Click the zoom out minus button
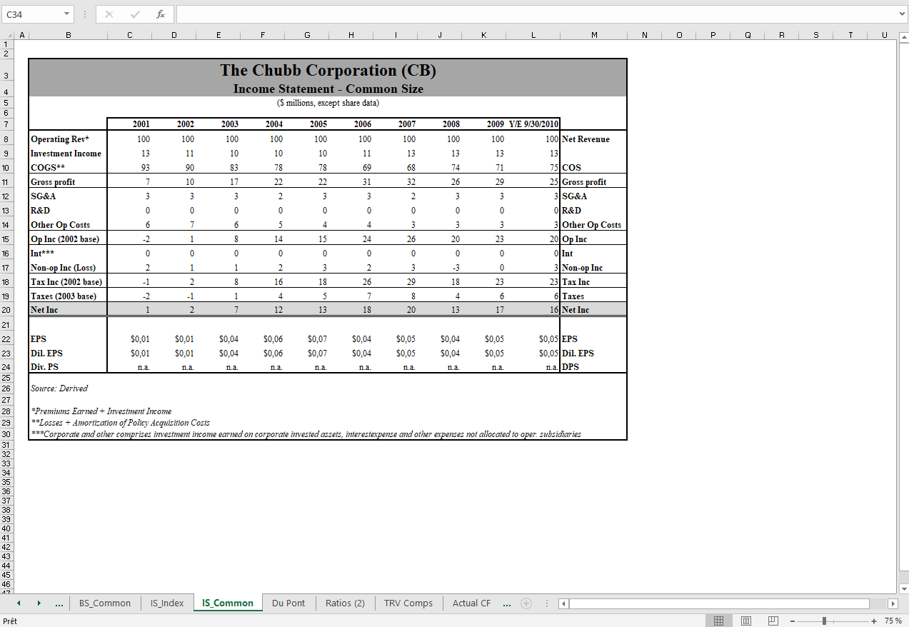909x627 pixels. click(x=793, y=621)
